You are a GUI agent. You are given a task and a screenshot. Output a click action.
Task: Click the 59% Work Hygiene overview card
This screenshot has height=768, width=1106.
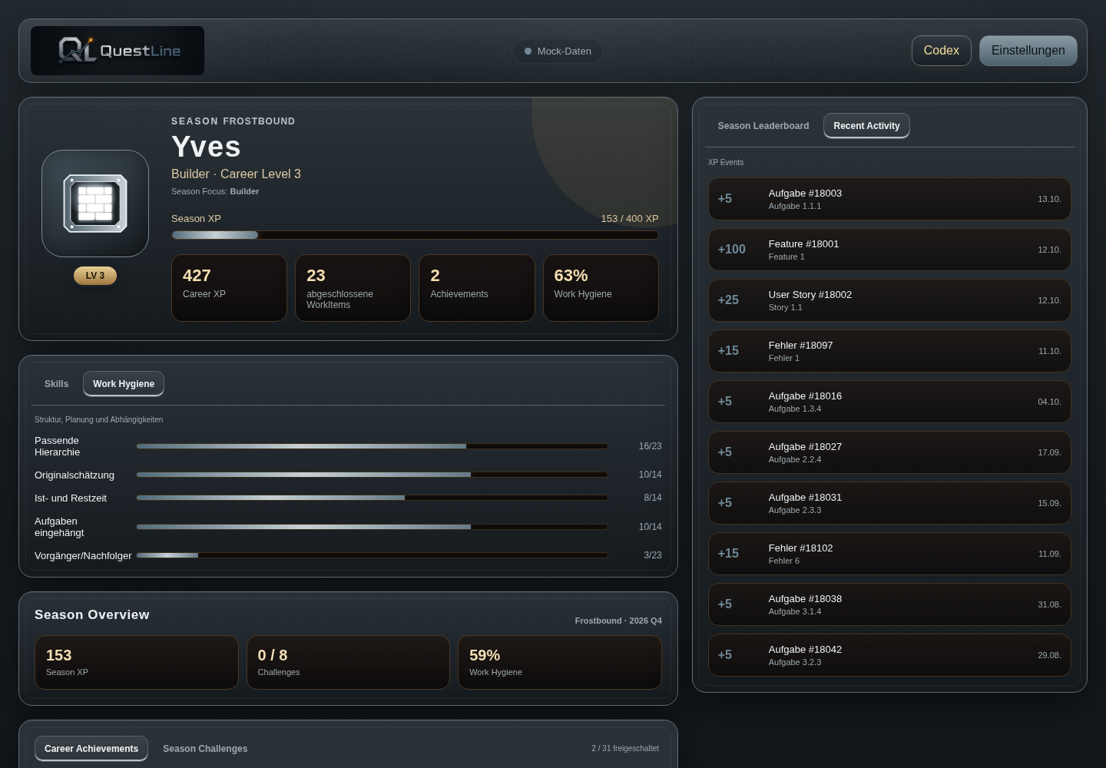tap(560, 662)
